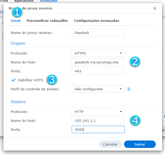Select the Geral tab
The height and width of the screenshot is (155, 165).
tap(15, 21)
